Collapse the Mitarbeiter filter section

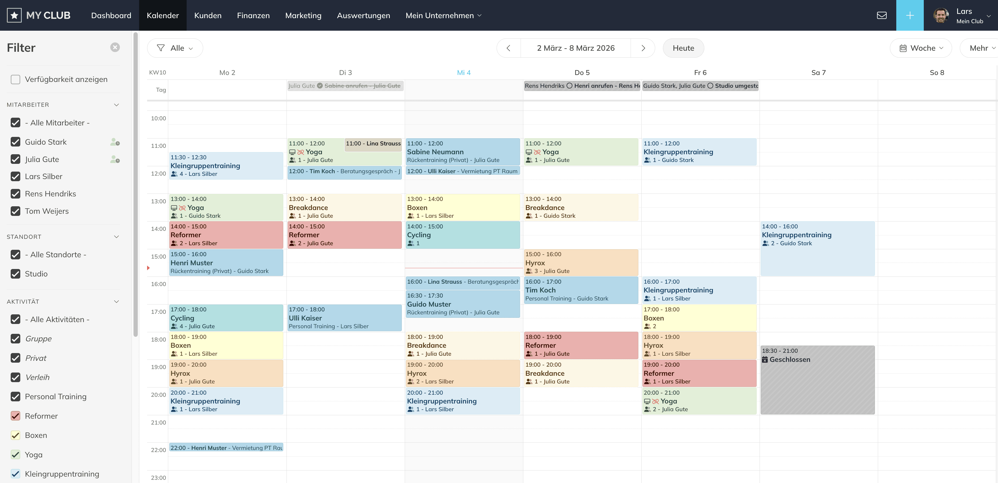pos(116,105)
